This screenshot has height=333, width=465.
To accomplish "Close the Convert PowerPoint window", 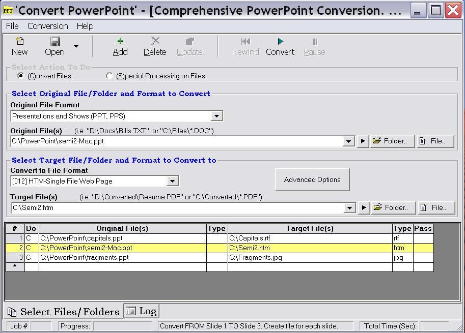I will pos(453,11).
